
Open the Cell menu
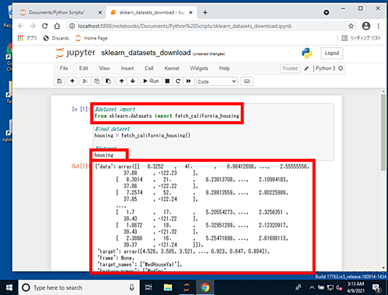point(149,68)
